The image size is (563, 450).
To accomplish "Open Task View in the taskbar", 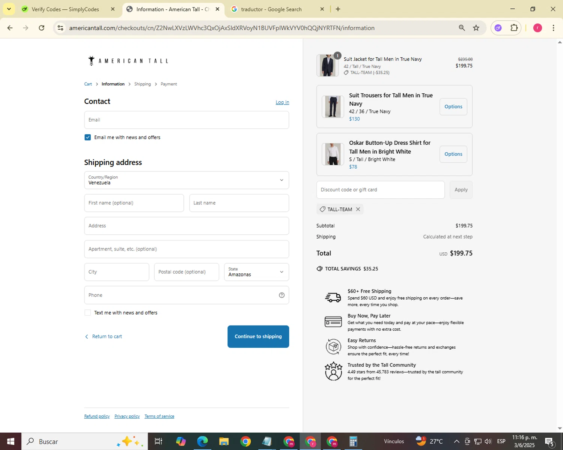I will (158, 441).
